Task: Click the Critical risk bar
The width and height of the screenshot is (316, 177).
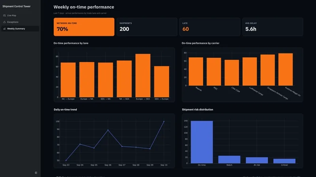Action: (x=284, y=161)
